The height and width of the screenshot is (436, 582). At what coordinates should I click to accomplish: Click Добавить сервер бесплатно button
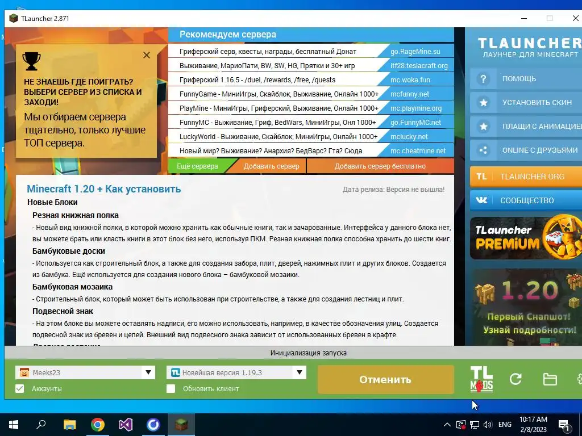coord(380,166)
